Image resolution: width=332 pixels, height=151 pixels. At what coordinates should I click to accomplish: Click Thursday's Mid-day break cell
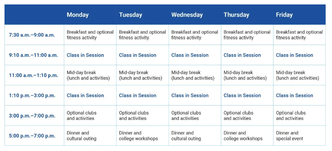(x=245, y=75)
